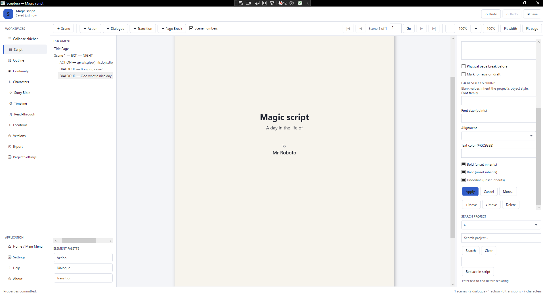Insert a Page Break

tap(172, 29)
